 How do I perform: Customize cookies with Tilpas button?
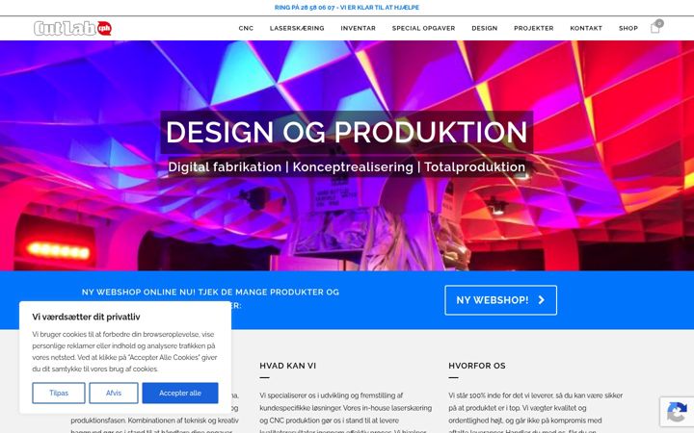coord(59,393)
